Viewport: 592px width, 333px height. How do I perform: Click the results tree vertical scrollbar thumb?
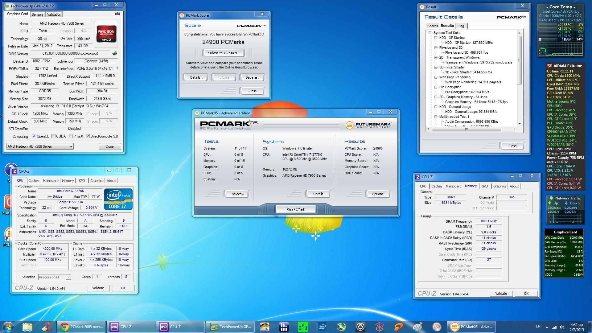point(519,60)
